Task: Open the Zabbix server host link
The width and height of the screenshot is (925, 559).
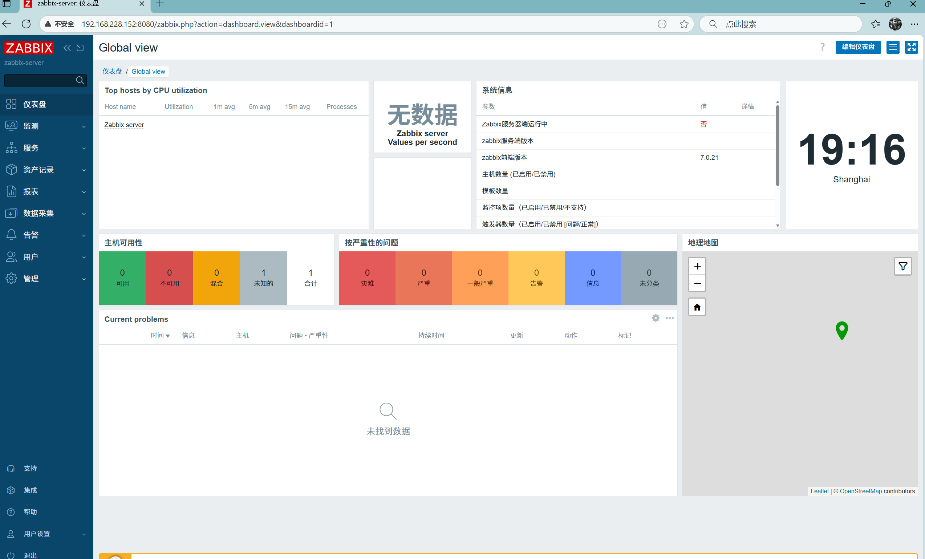Action: (x=124, y=125)
